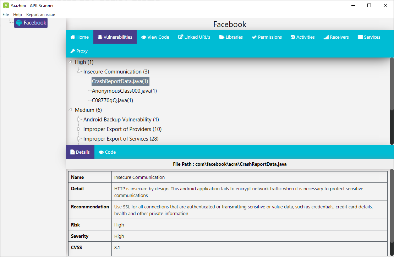Viewport: 394px width, 257px height.
Task: Select the Insecure Communication (3) label
Action: (x=116, y=72)
